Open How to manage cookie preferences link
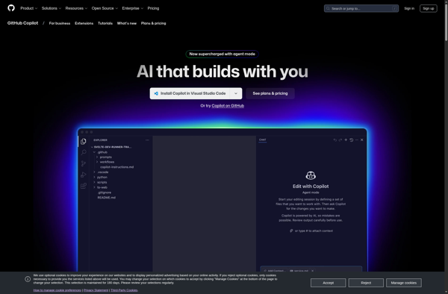 pos(57,290)
